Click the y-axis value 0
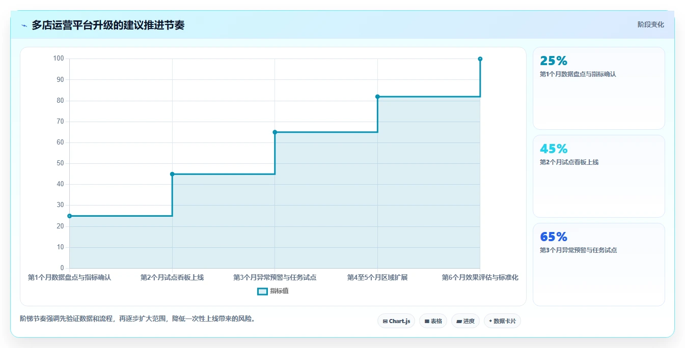Screen dimensions: 685x348 coord(62,268)
